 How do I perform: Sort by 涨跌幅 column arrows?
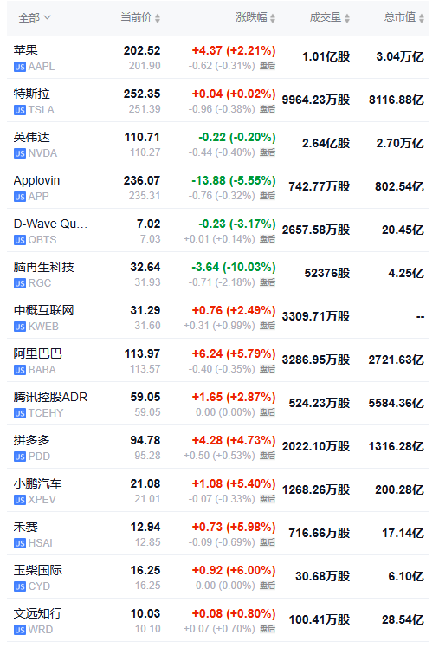coord(273,18)
